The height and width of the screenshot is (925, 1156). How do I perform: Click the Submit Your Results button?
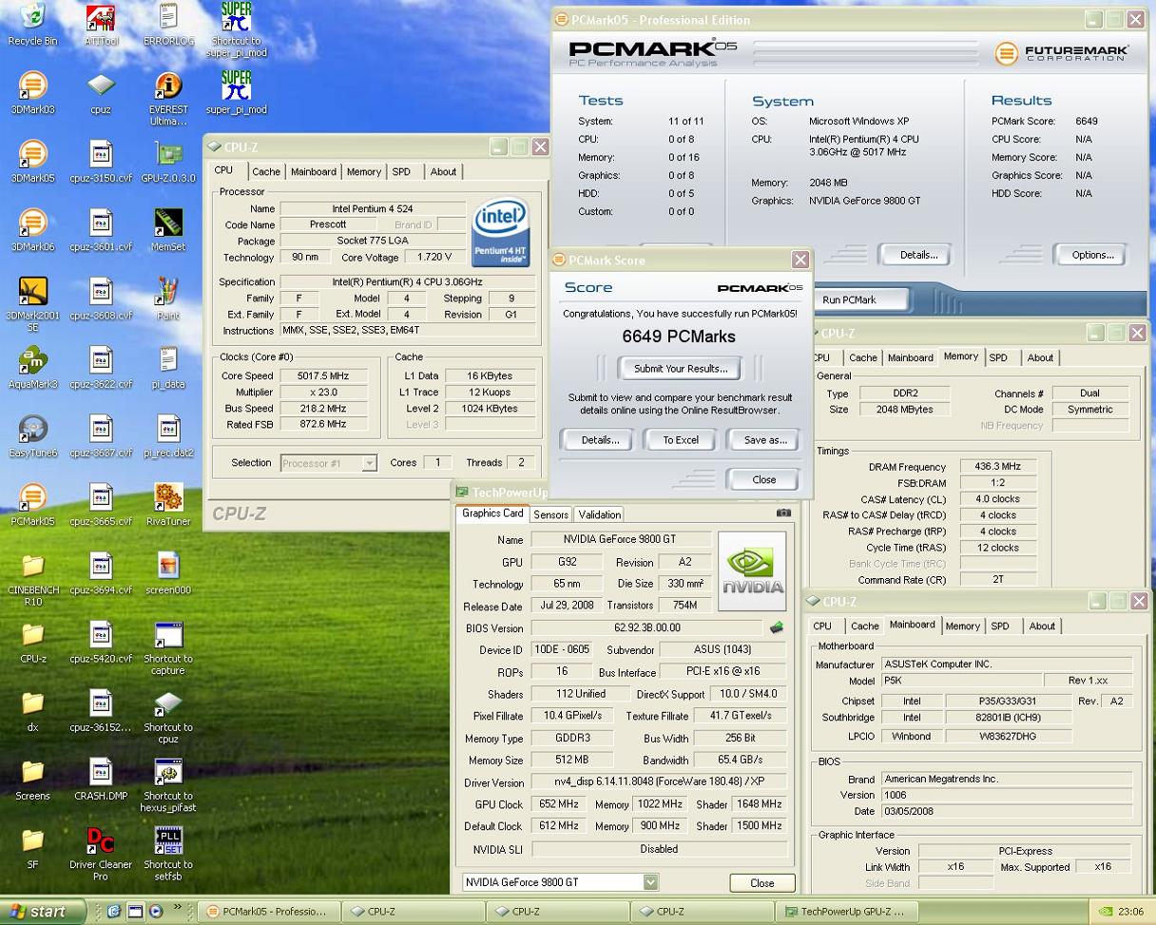(681, 368)
